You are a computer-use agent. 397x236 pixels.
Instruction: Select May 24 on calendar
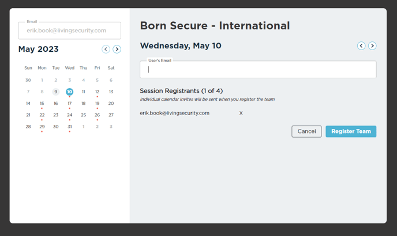(x=70, y=115)
